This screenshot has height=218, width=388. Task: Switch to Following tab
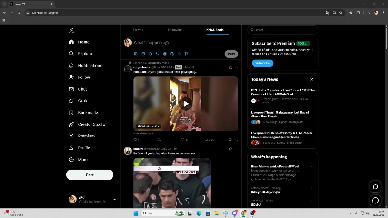point(175,30)
